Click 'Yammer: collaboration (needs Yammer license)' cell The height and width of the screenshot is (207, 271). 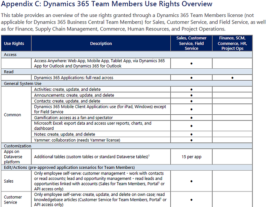[x=101, y=140]
